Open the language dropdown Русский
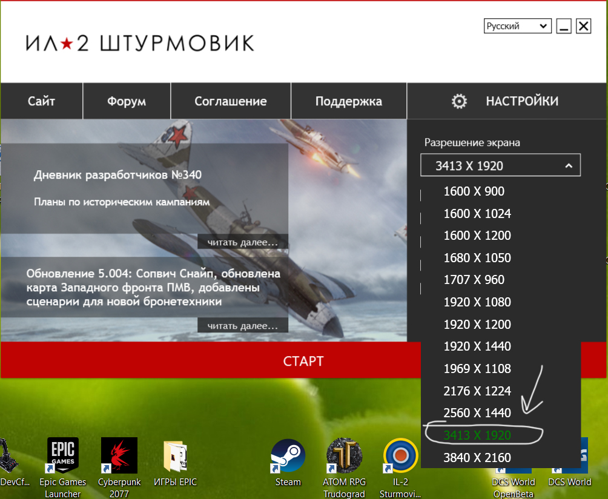This screenshot has height=499, width=608. pos(517,26)
